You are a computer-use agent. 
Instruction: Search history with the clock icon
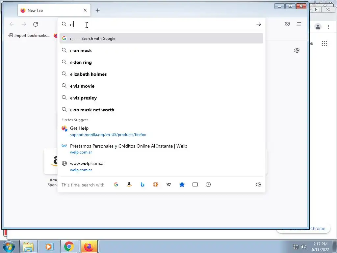[208, 184]
